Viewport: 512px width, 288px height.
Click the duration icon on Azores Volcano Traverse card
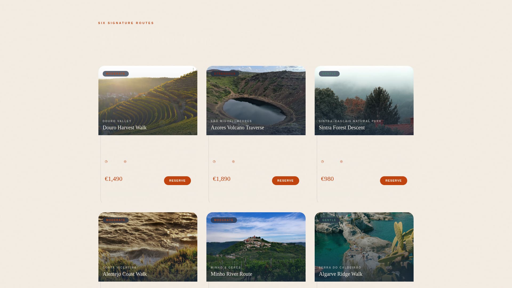click(x=214, y=162)
